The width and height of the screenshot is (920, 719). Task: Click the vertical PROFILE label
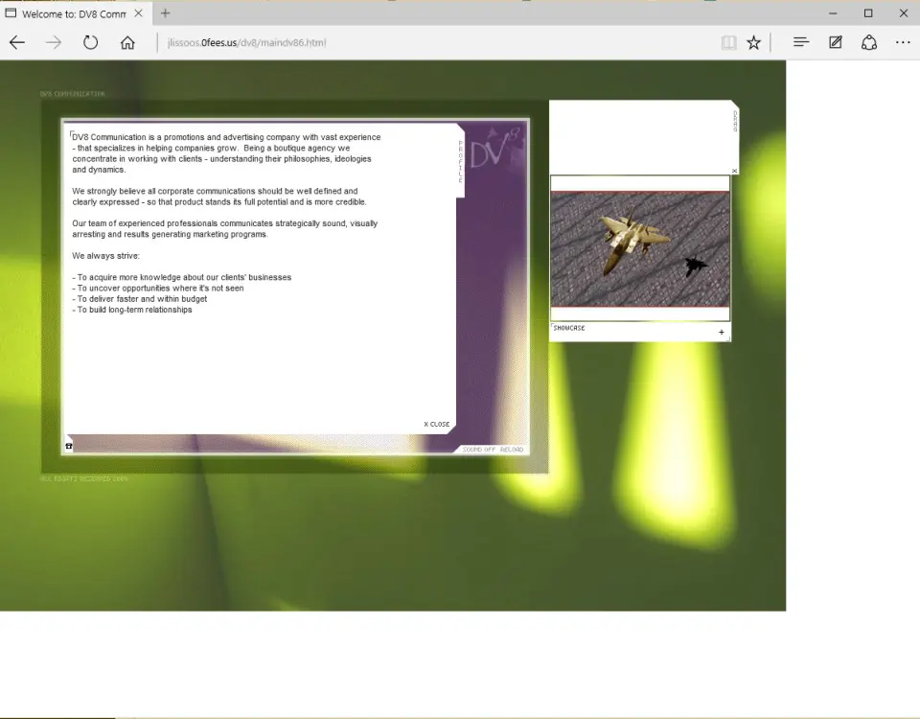461,161
